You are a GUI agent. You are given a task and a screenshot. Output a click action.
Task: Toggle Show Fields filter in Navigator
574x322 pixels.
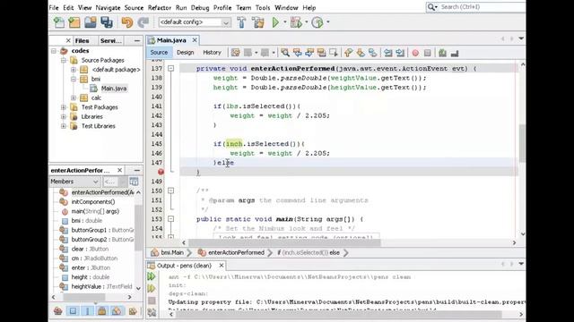pyautogui.click(x=73, y=310)
